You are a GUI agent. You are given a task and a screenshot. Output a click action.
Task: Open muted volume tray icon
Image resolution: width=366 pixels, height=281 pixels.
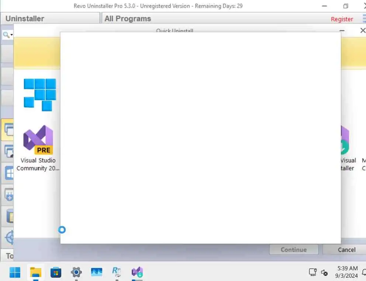[x=324, y=273]
